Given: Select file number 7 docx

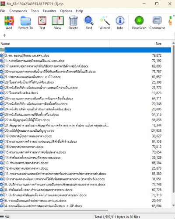Looking at the screenshot, I should [x=85, y=195].
